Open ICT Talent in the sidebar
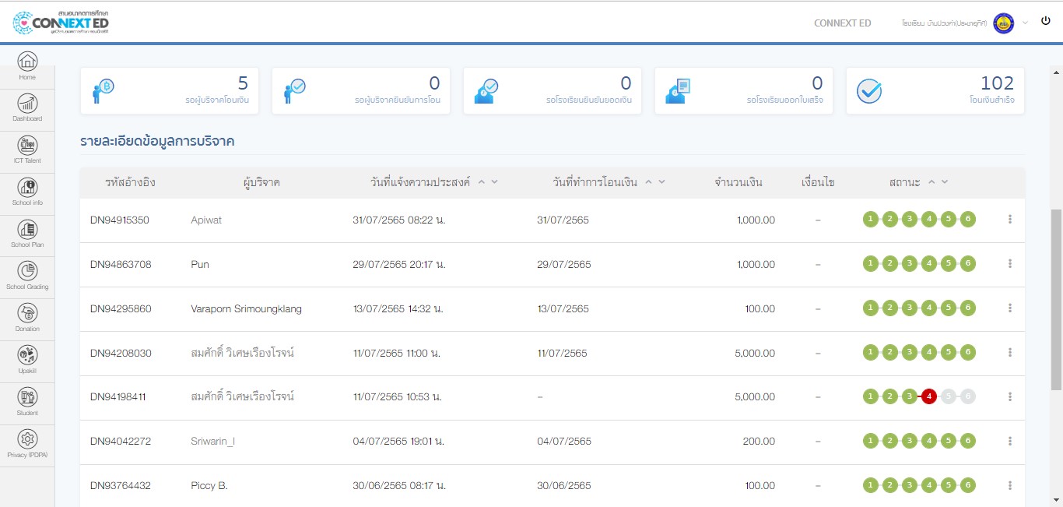This screenshot has width=1063, height=507. click(x=27, y=150)
